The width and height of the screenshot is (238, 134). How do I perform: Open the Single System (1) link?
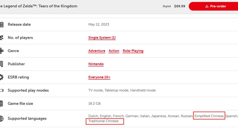pos(102,38)
